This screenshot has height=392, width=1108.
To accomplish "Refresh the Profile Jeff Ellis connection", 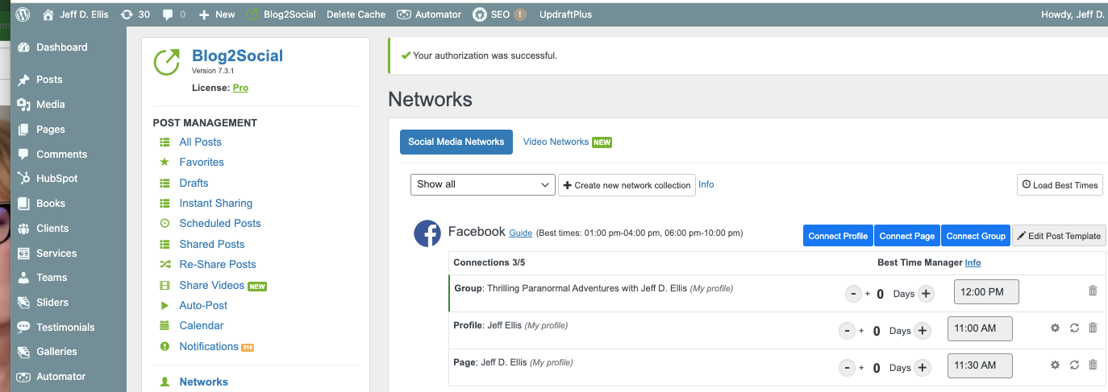I will pyautogui.click(x=1074, y=328).
